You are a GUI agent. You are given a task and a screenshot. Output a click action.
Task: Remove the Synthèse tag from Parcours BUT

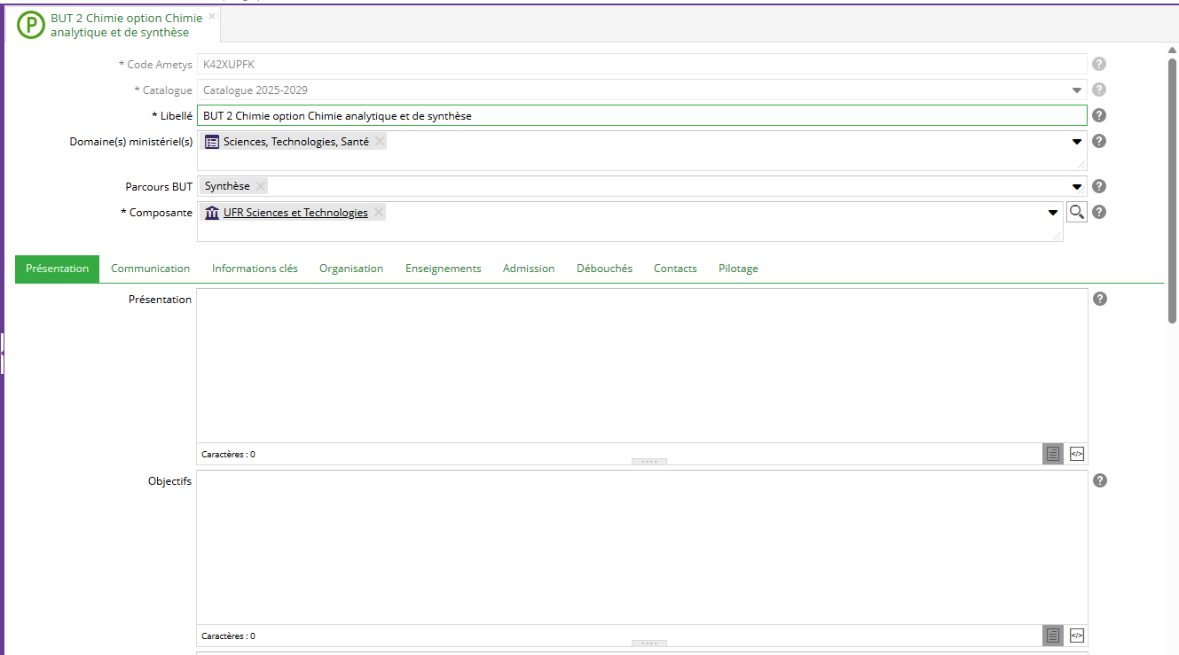[260, 186]
